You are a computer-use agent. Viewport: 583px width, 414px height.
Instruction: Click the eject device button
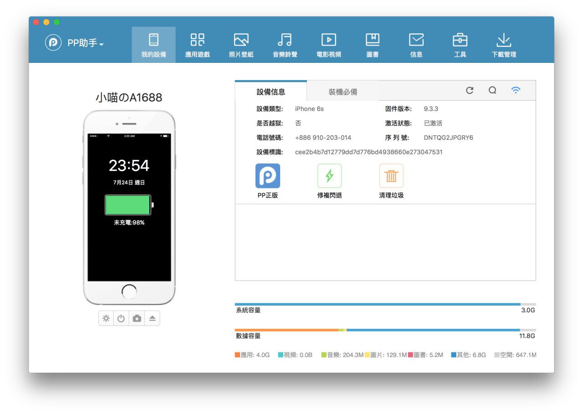click(152, 319)
